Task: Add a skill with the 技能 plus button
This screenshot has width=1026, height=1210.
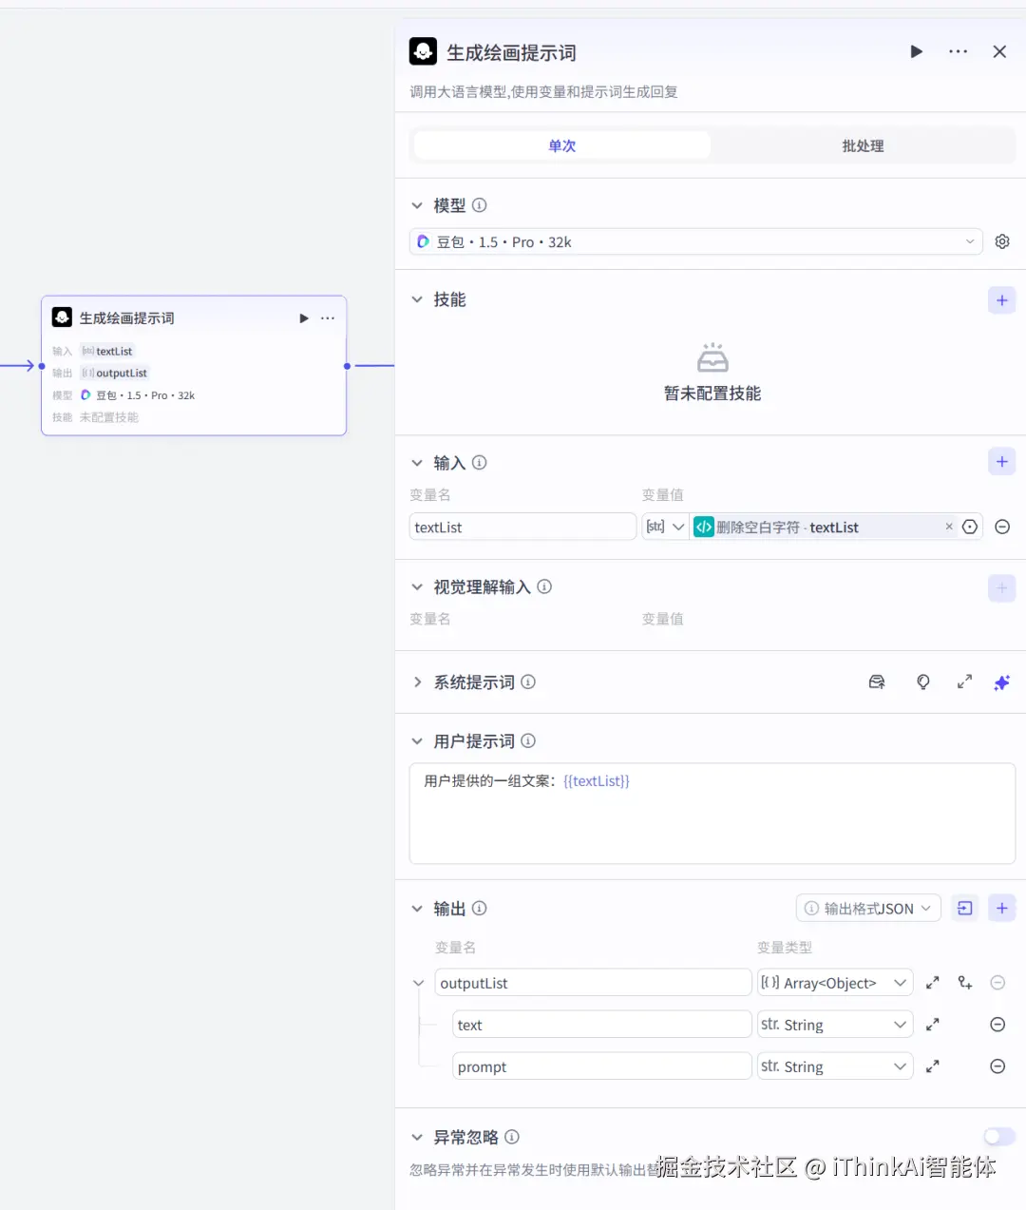Action: [x=1001, y=300]
